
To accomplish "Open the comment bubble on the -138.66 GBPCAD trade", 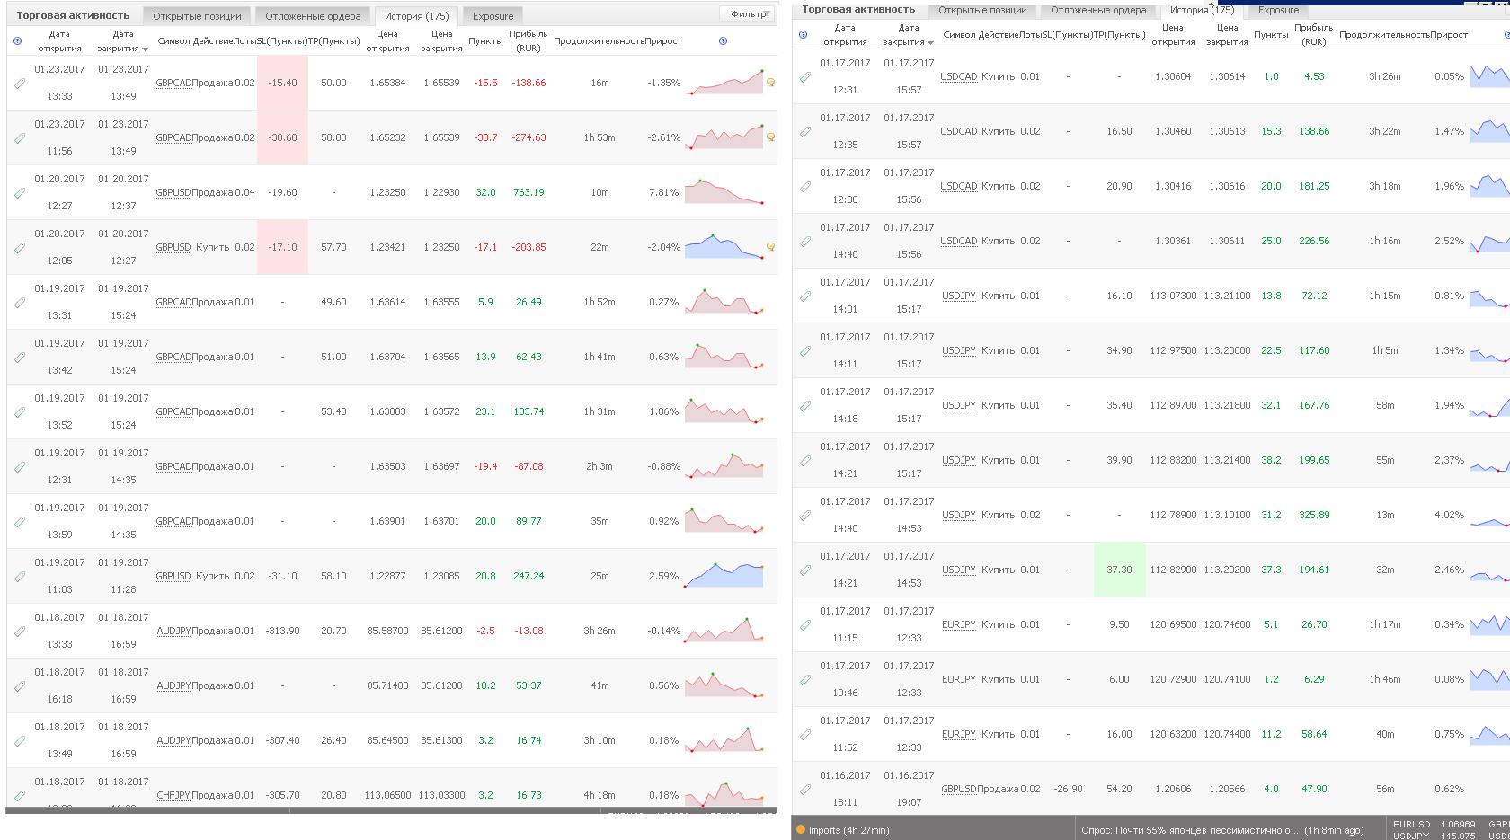I will (x=770, y=83).
